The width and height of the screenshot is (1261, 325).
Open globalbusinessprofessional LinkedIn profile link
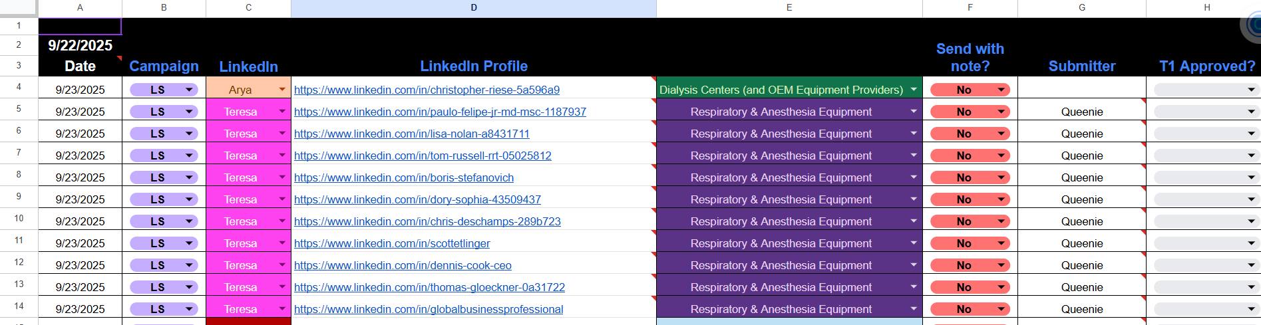[429, 309]
